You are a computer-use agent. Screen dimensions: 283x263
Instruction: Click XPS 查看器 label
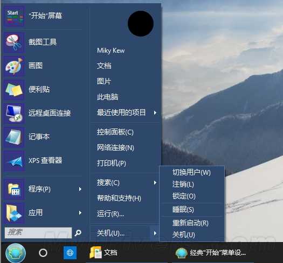pyautogui.click(x=45, y=160)
